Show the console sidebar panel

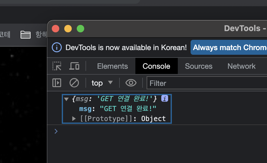coord(57,83)
